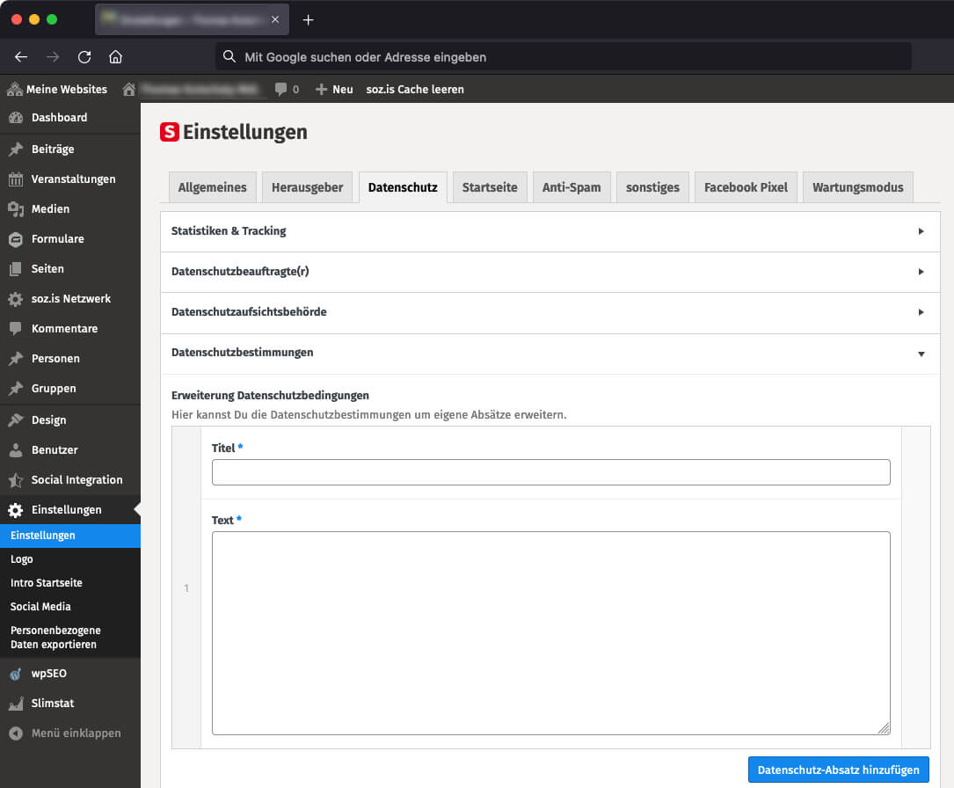This screenshot has width=954, height=788.
Task: Click the browser home icon
Action: (x=115, y=57)
